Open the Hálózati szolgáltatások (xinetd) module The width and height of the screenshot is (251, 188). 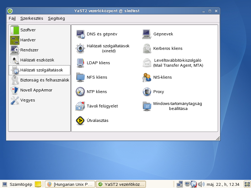coord(103,49)
